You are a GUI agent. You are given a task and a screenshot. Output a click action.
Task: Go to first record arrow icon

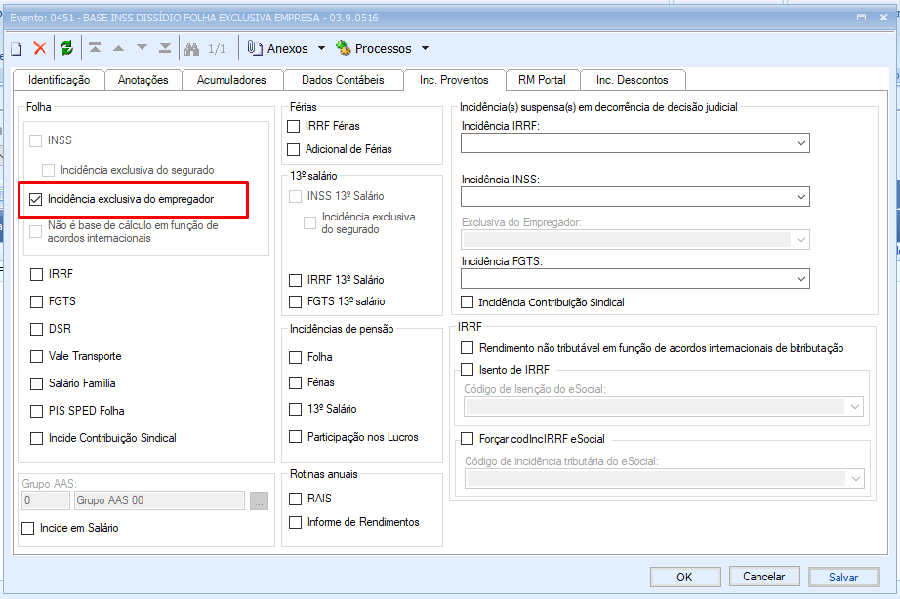tap(95, 48)
